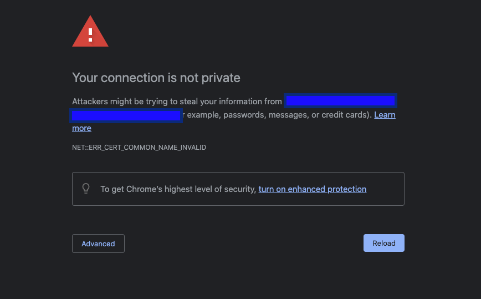Click the red warning triangle icon
481x299 pixels.
pos(90,32)
